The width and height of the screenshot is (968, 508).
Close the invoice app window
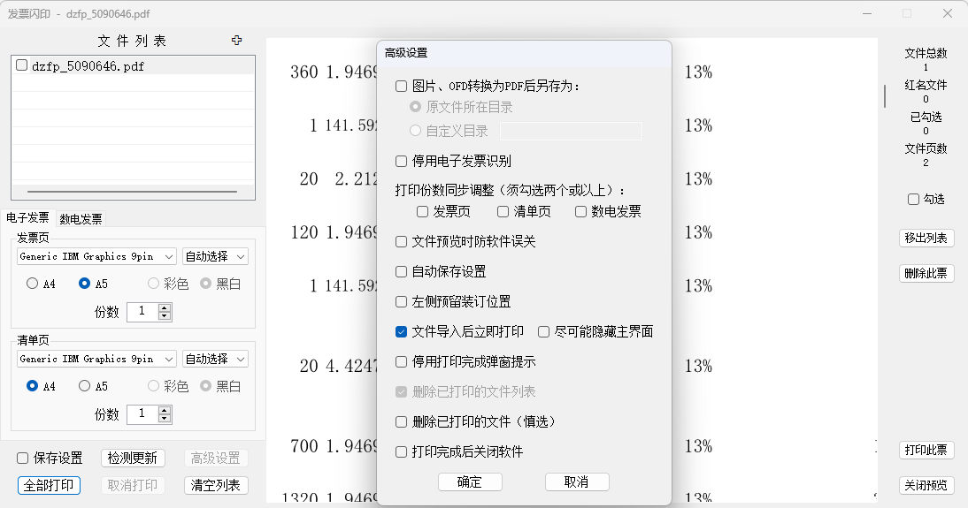(x=948, y=13)
